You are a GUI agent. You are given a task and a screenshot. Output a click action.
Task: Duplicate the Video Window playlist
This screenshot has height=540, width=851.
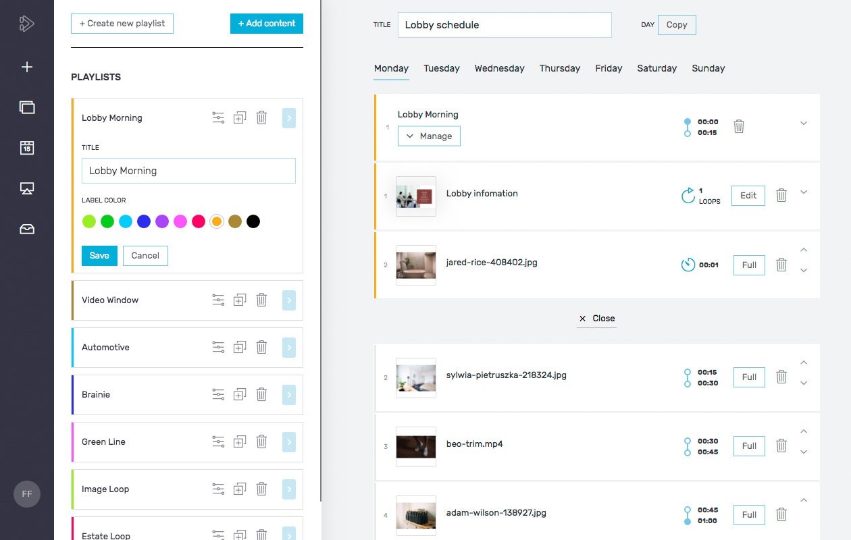240,300
